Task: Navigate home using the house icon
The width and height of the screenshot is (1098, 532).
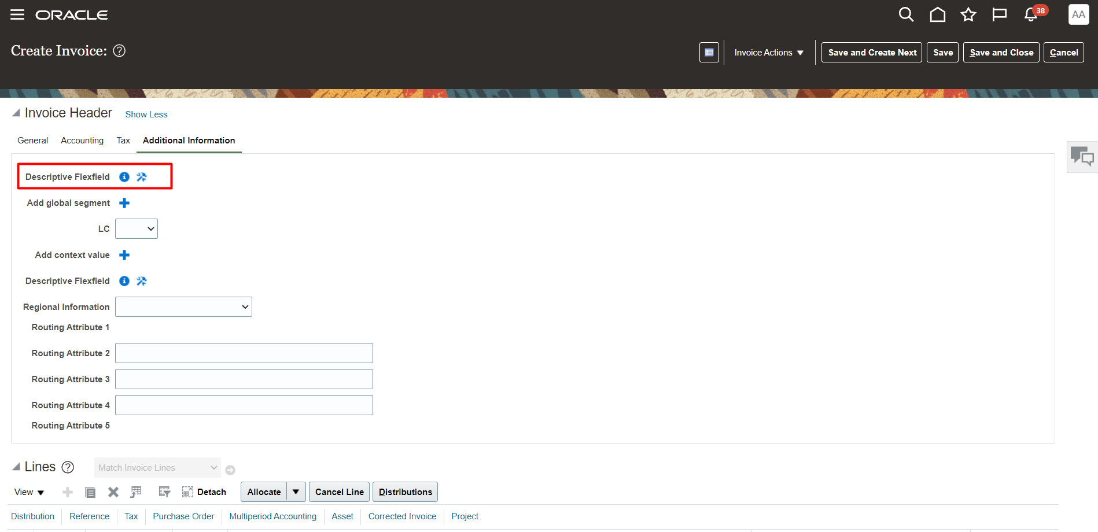Action: pyautogui.click(x=937, y=14)
